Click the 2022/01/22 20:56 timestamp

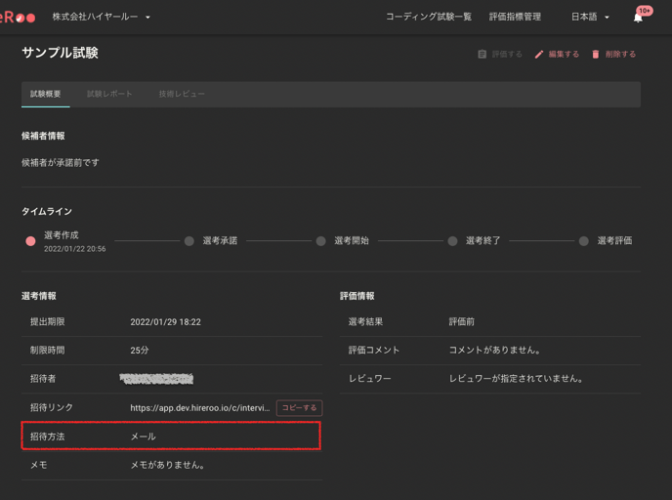click(74, 249)
